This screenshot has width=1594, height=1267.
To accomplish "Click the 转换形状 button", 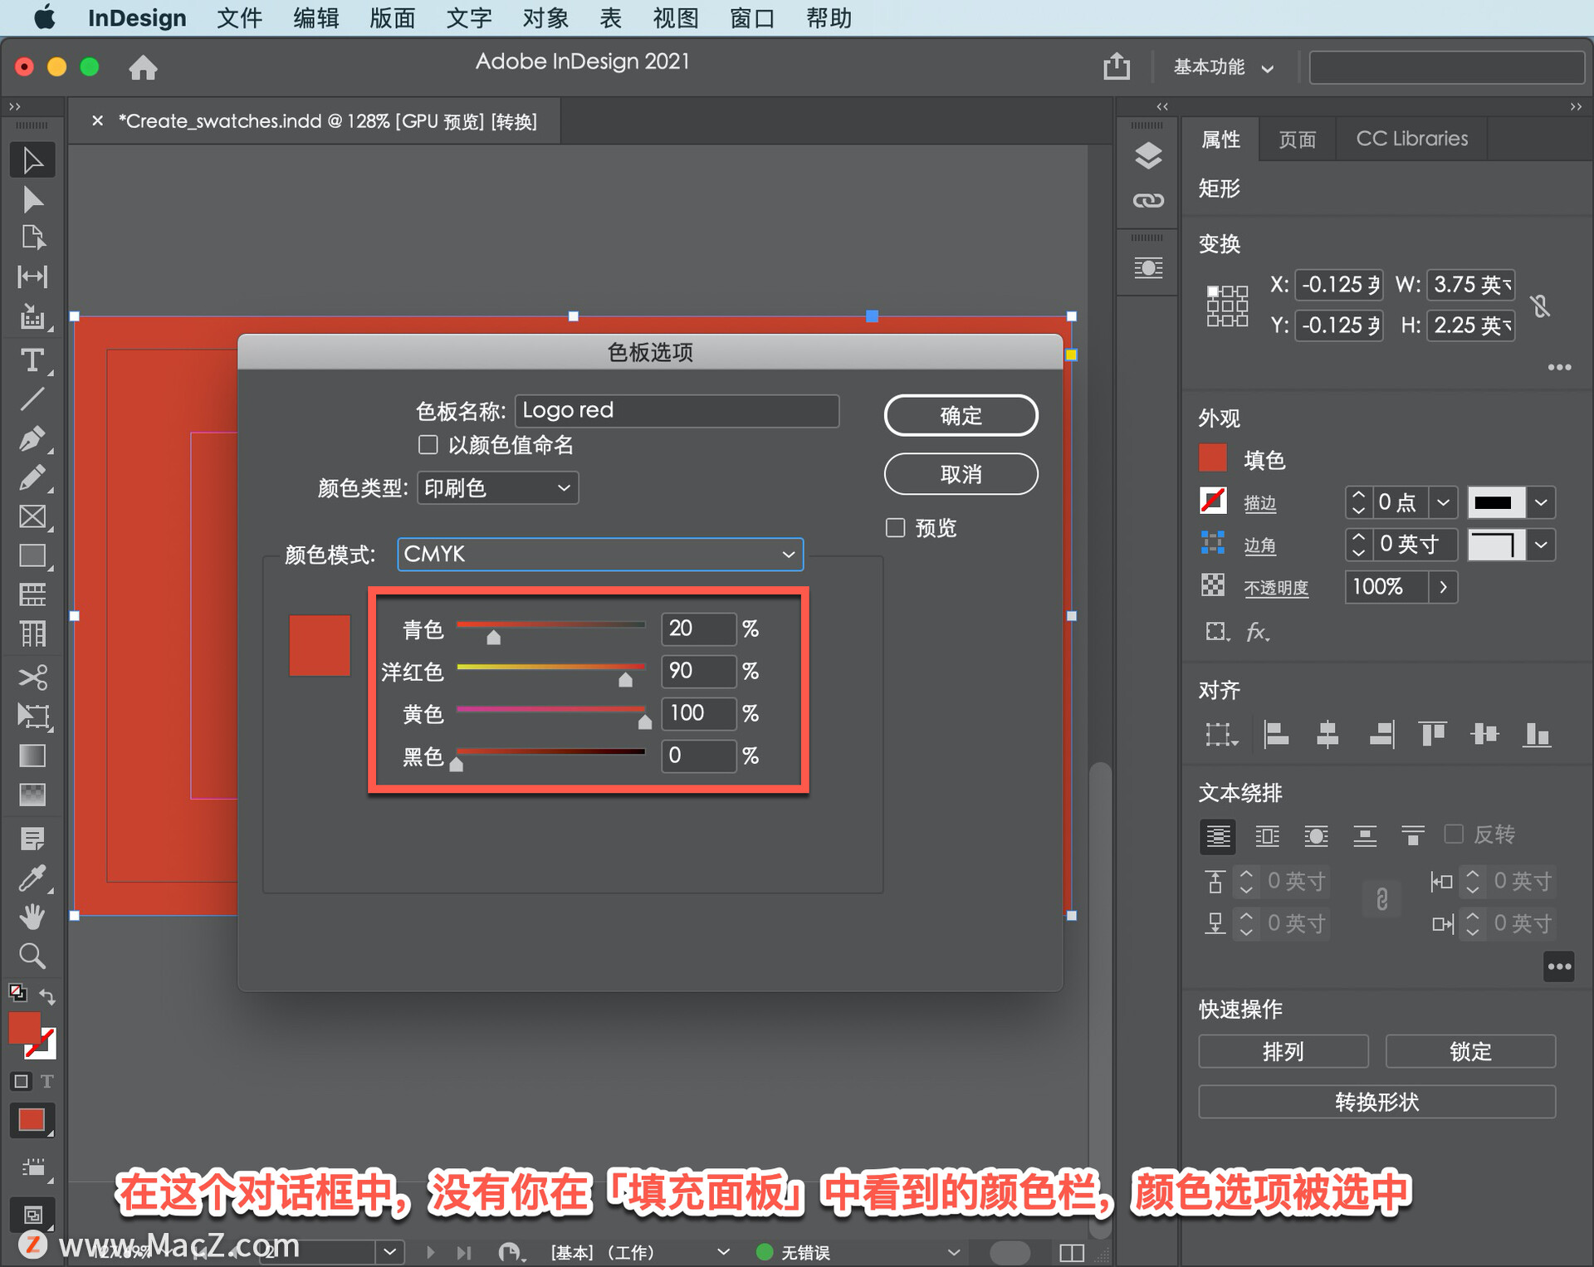I will (x=1376, y=1102).
